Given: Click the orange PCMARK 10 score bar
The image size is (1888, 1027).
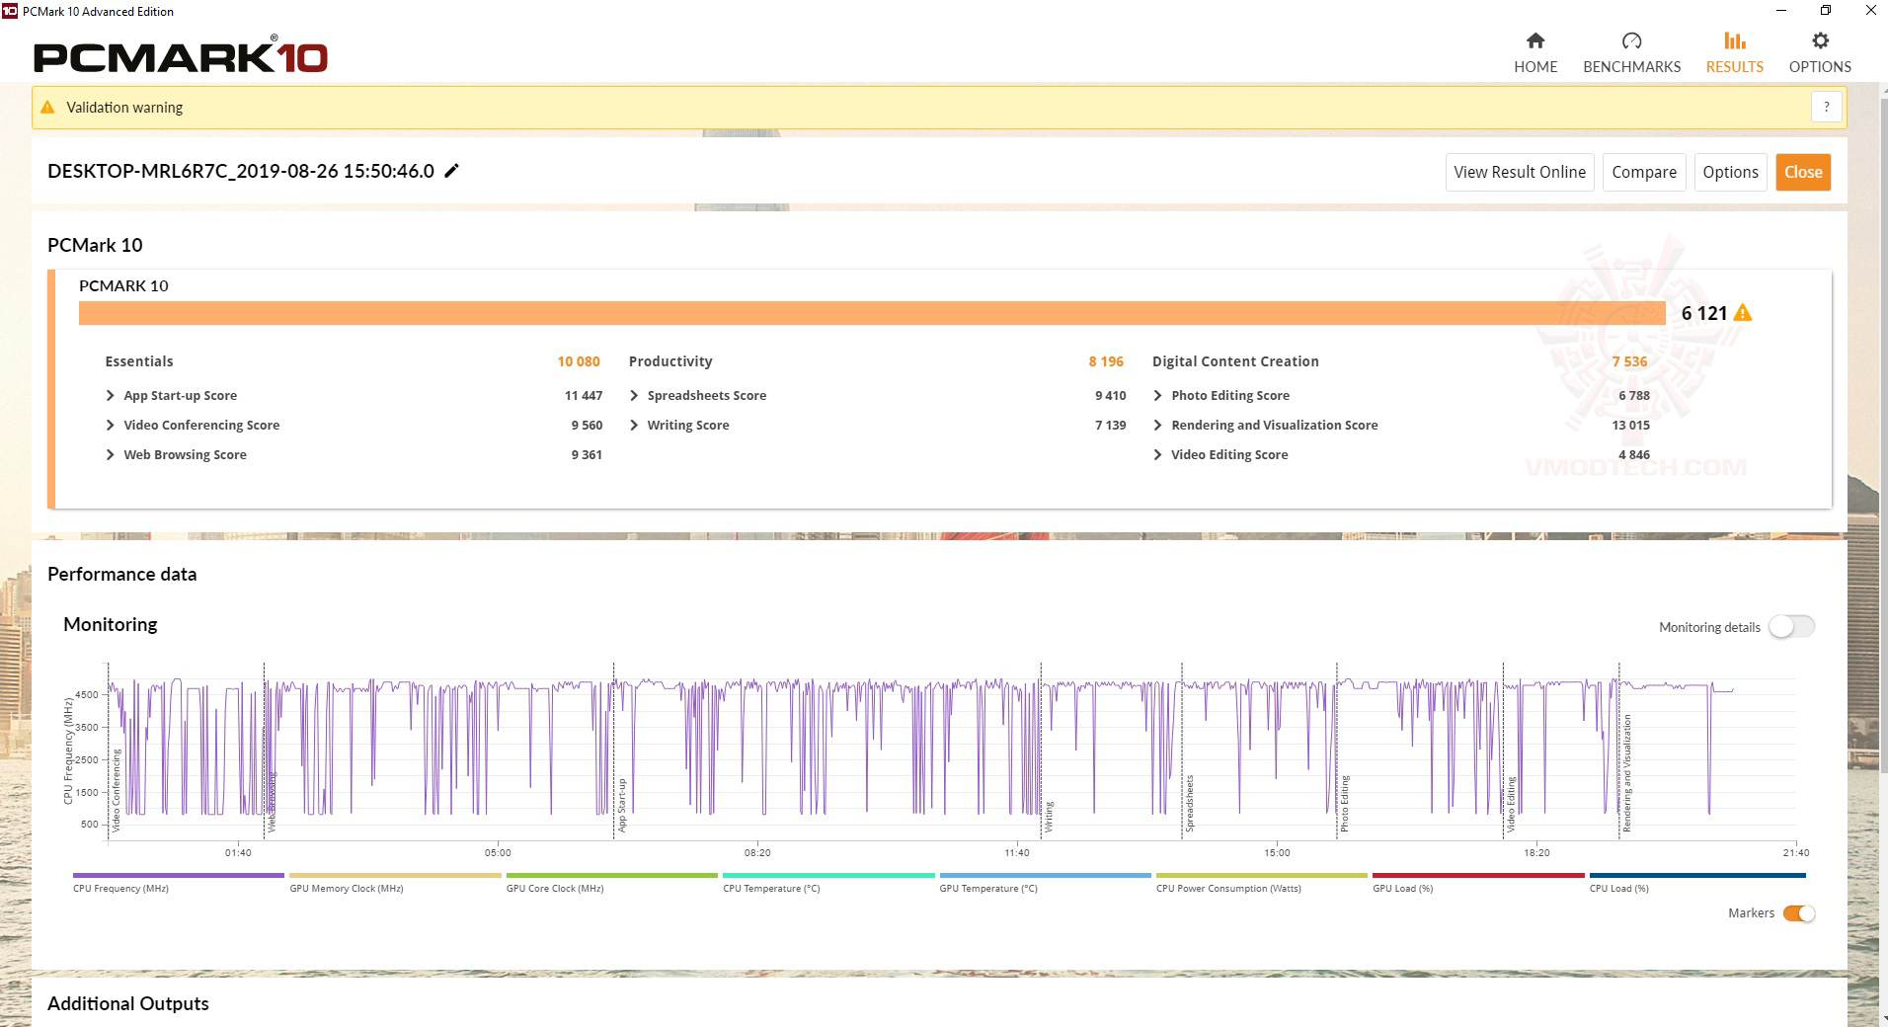Looking at the screenshot, I should tap(872, 313).
